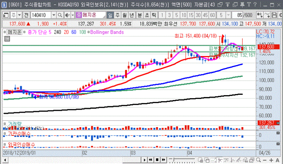This screenshot has width=283, height=164.
Task: Click the rewind double-arrow button
Action: pos(151,160)
